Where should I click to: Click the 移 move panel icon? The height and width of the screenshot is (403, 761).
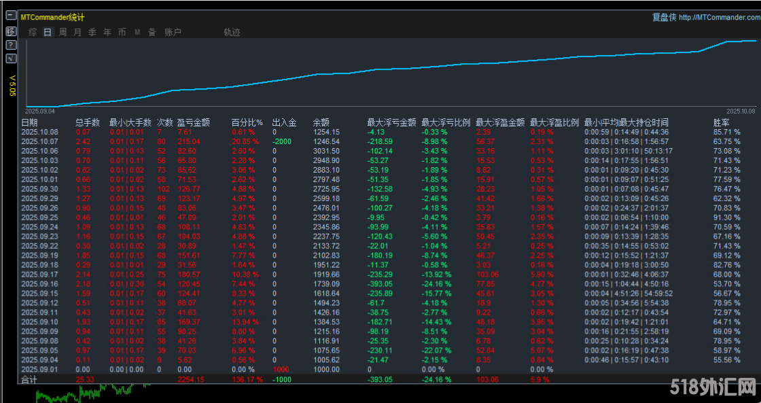[10, 31]
